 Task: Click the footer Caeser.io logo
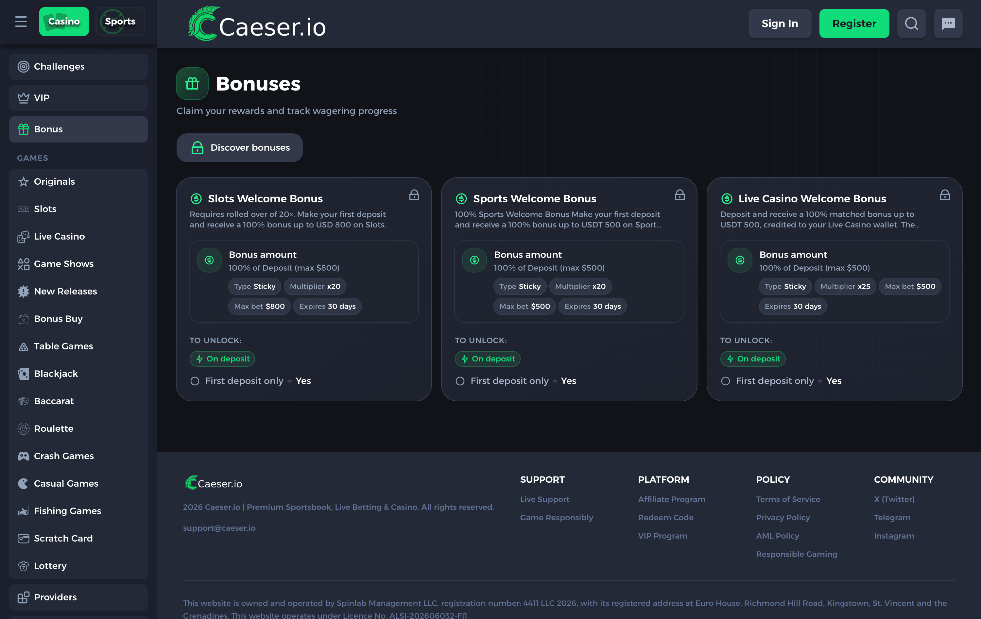(x=214, y=483)
